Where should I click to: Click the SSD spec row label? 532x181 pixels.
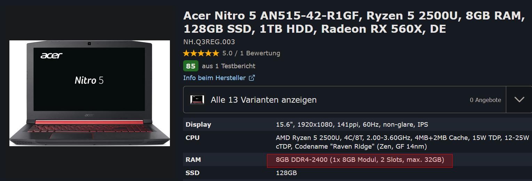(x=193, y=173)
